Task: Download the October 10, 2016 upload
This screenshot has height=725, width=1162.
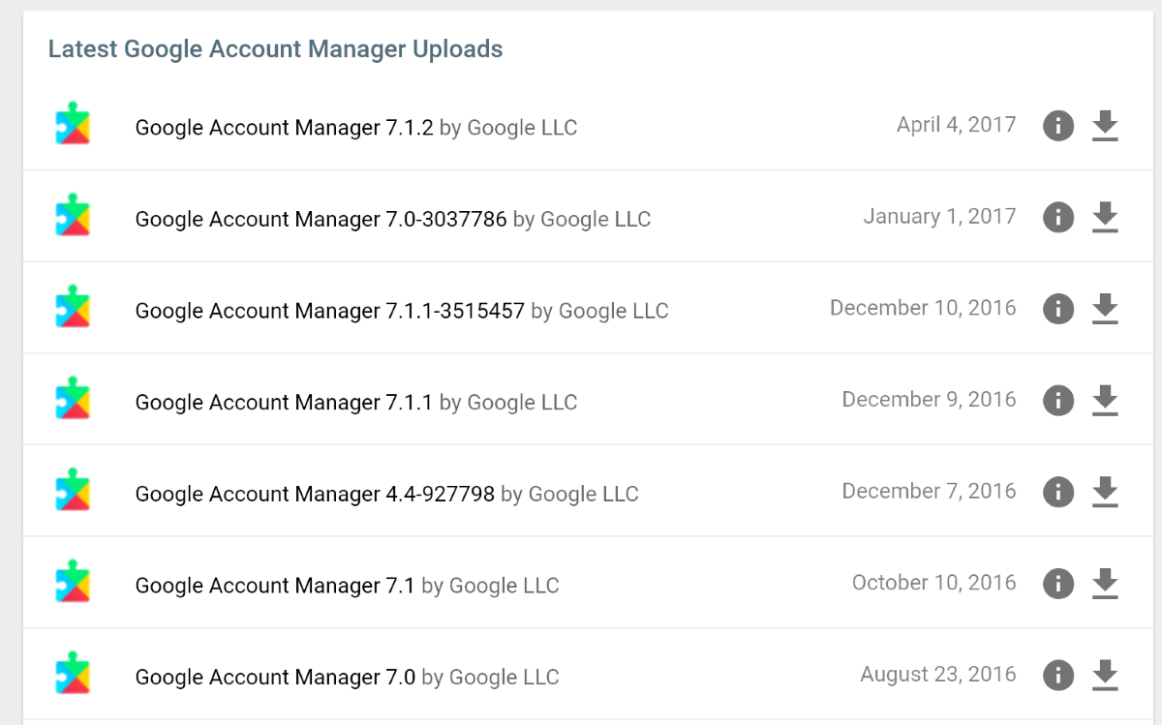Action: point(1105,584)
